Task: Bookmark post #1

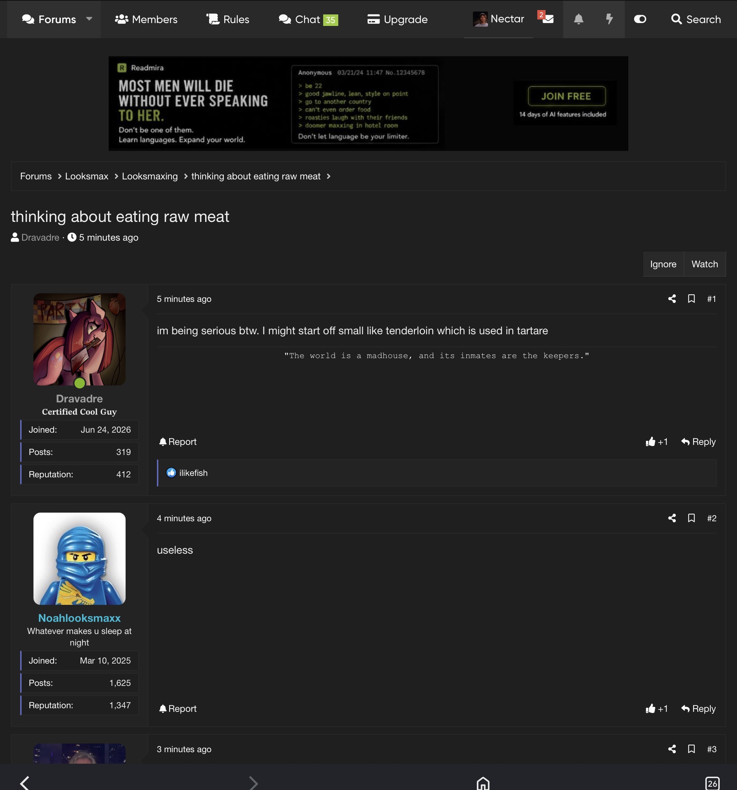Action: 691,299
